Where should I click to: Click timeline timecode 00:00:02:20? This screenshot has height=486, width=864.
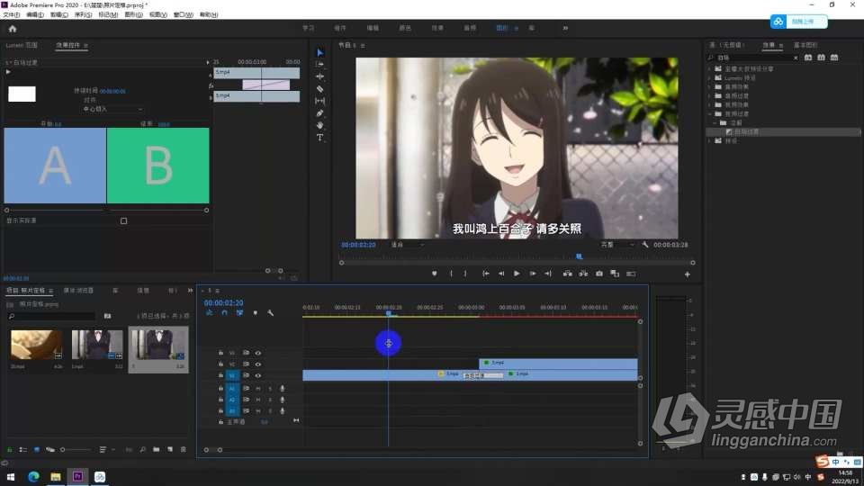(223, 303)
